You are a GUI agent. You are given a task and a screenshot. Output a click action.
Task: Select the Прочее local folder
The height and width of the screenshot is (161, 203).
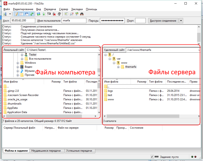(29, 75)
